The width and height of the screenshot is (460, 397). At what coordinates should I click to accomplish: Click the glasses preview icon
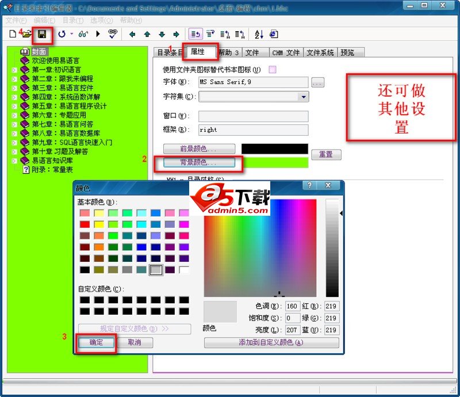click(83, 35)
